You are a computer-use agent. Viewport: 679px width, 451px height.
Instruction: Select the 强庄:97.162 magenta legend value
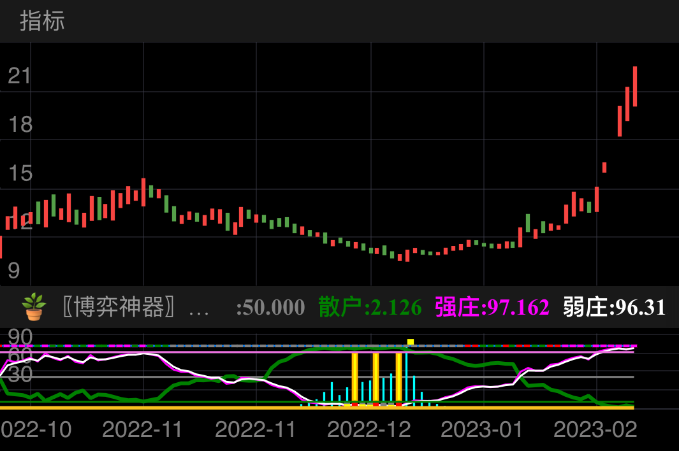tap(492, 308)
